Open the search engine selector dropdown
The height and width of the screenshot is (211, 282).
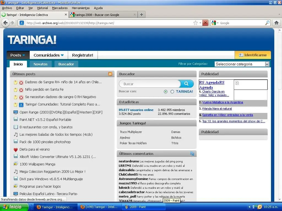218,23
